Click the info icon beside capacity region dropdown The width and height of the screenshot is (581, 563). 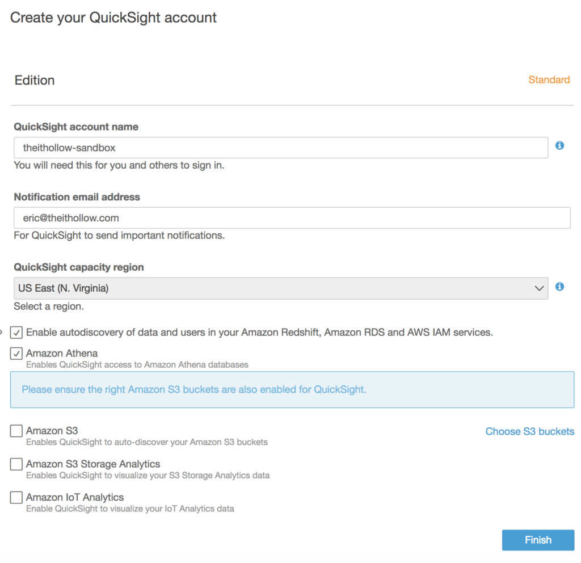coord(559,287)
